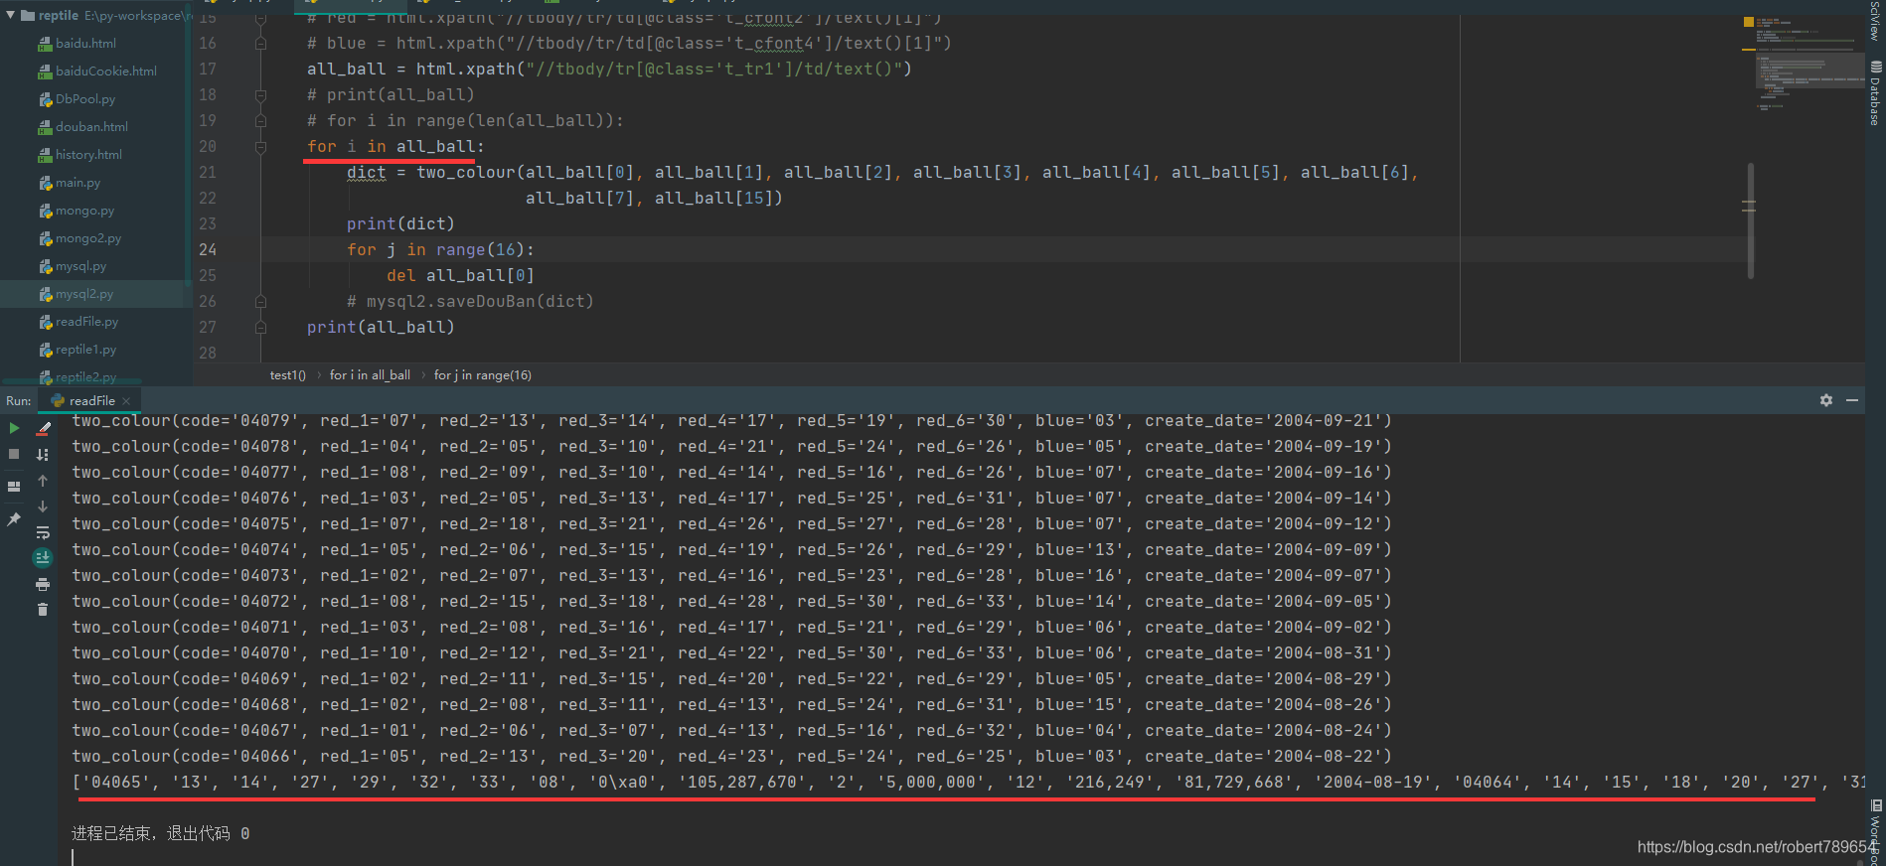Open mysql2.py in the project tree
The width and height of the screenshot is (1886, 866).
tap(84, 294)
